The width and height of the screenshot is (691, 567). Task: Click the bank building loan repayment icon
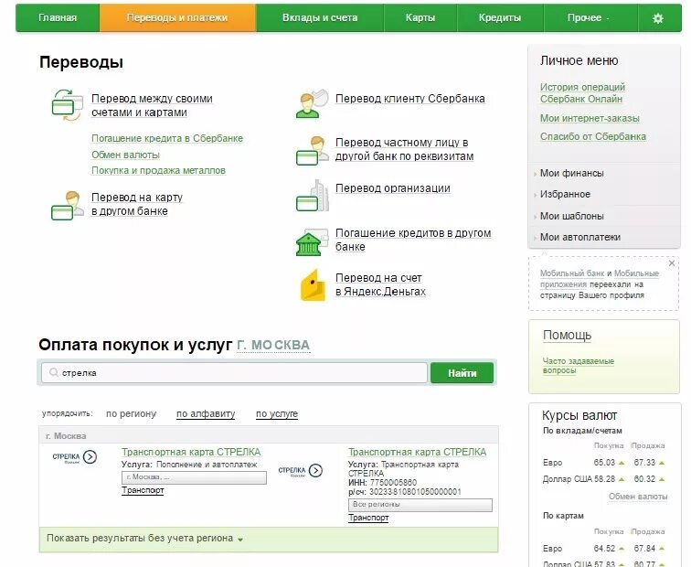[x=312, y=241]
